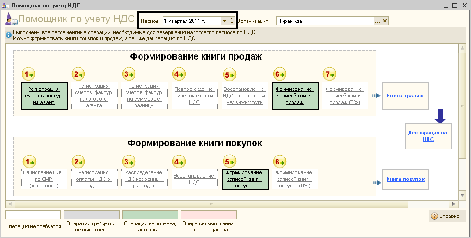Open the Книга покупок report link
This screenshot has height=238, width=471.
405,179
